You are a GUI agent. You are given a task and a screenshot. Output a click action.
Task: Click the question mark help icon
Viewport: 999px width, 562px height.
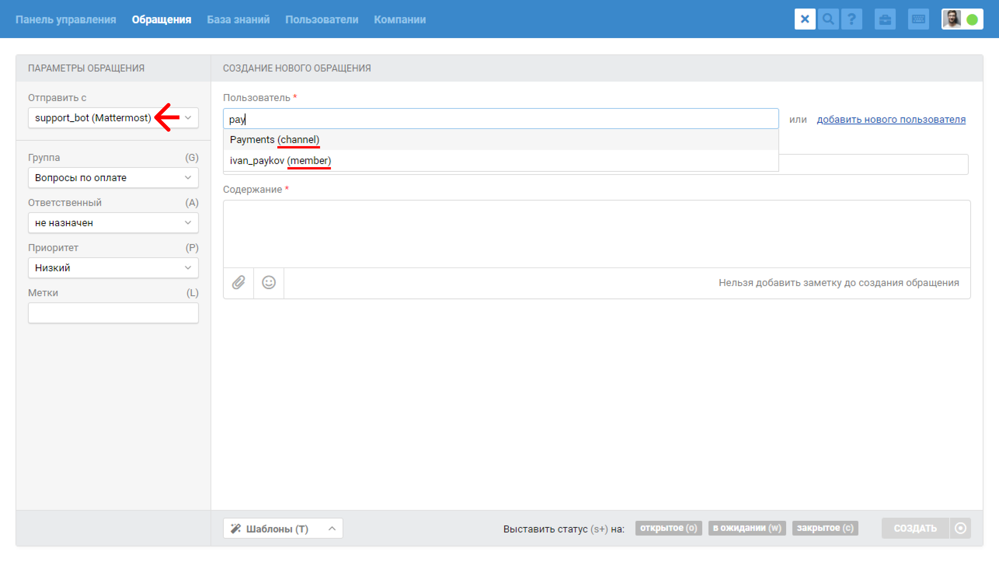pyautogui.click(x=851, y=19)
